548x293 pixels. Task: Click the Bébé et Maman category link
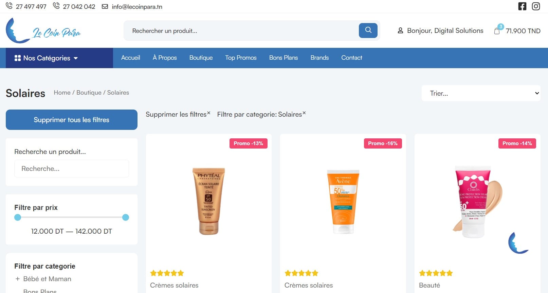[47, 279]
